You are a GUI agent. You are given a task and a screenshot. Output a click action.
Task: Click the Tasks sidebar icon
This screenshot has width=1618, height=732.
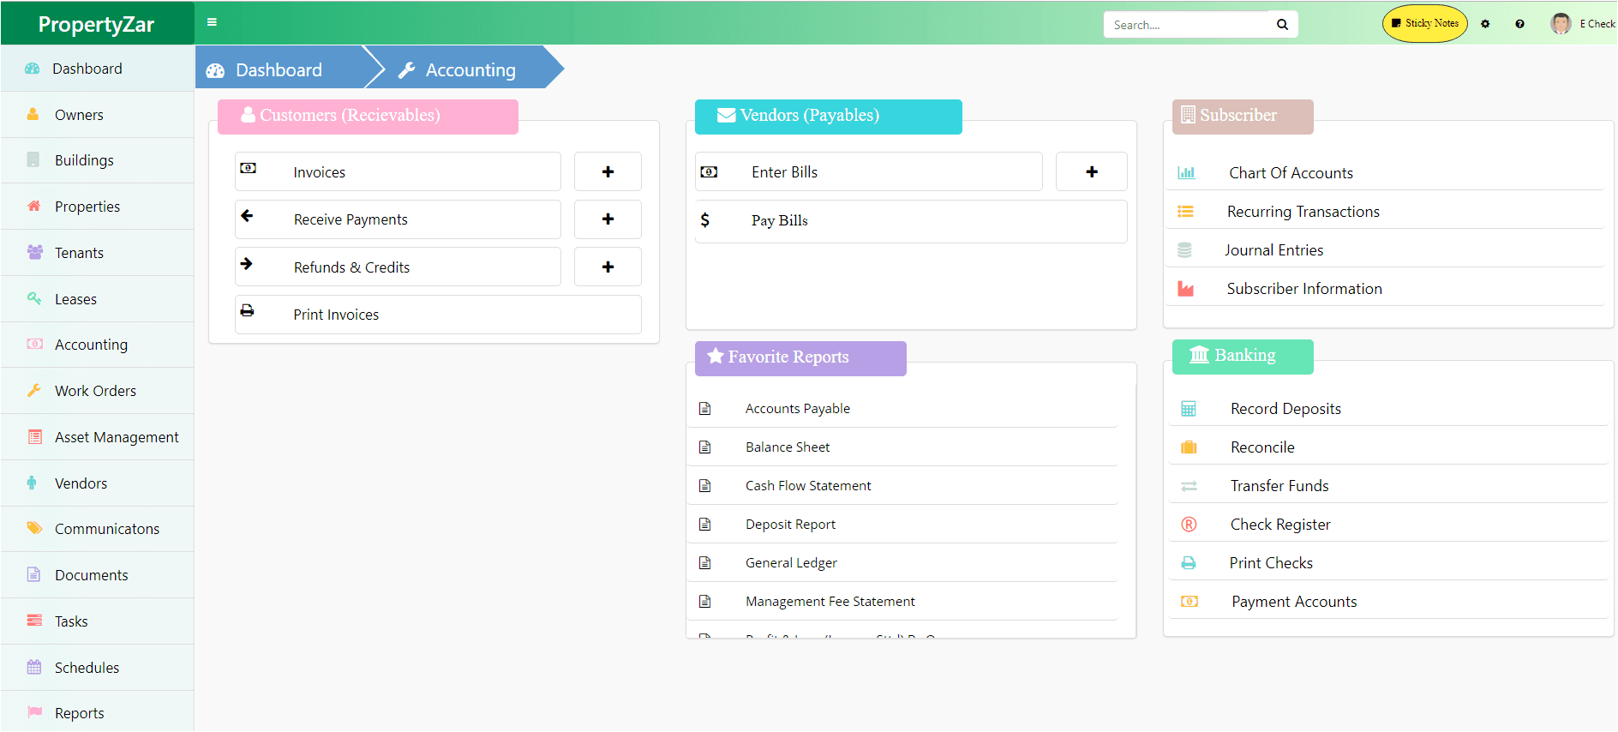tap(34, 620)
